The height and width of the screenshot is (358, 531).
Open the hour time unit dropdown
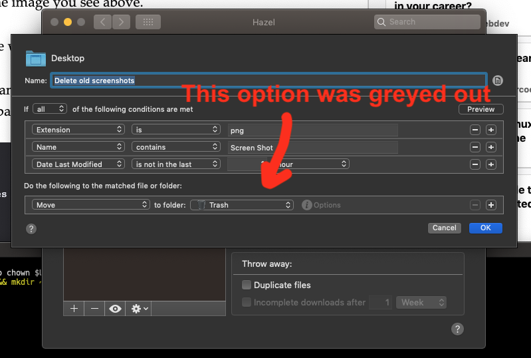click(x=310, y=164)
